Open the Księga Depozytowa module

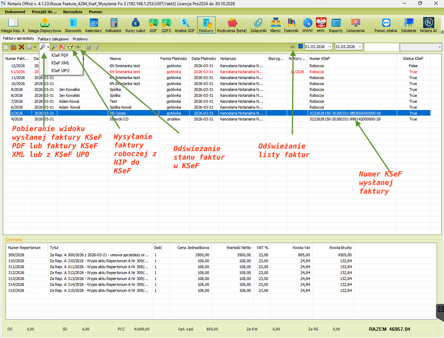tap(45, 25)
